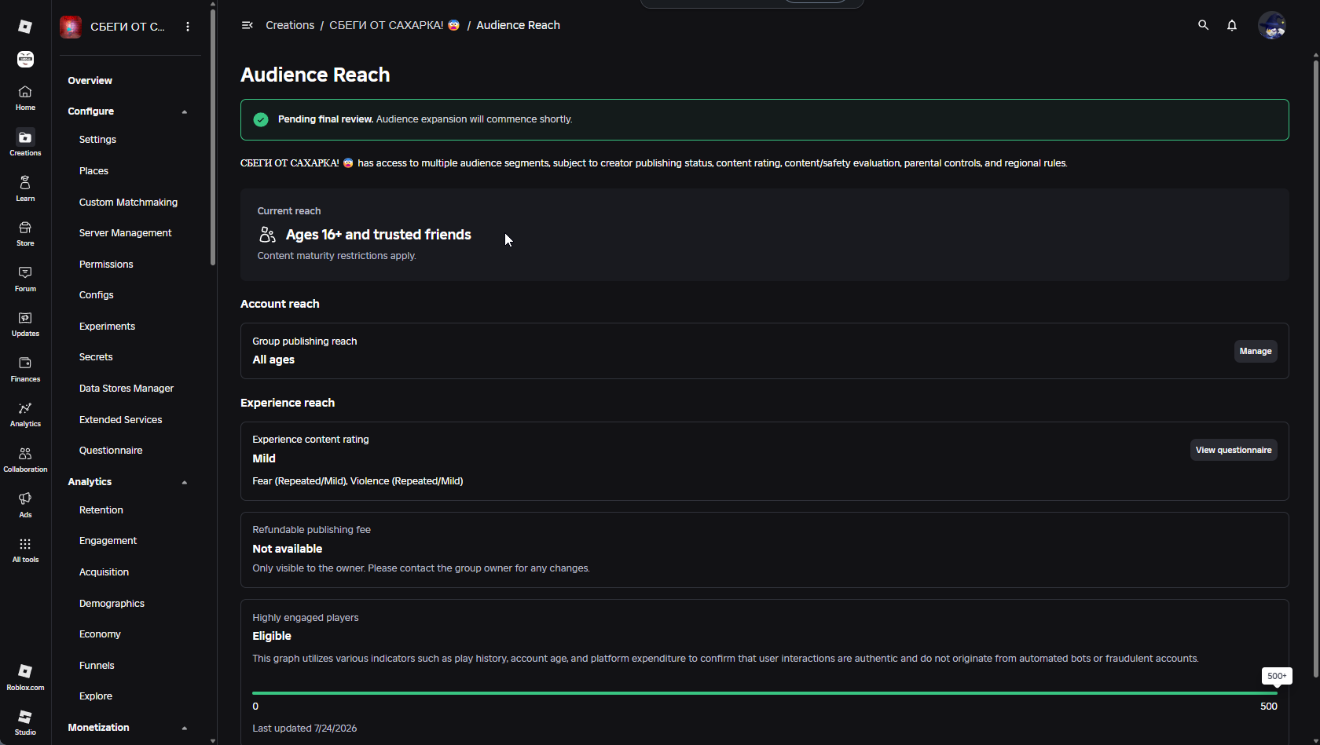Open All tools grid icon
This screenshot has width=1320, height=745.
25,550
